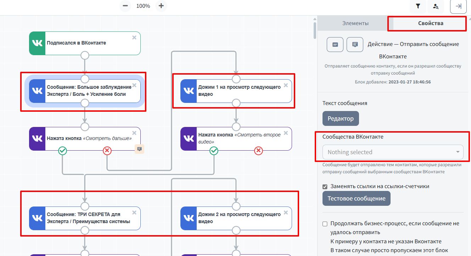Select the 'Подписался в ВКонтакте' block text
The image size is (471, 256).
[x=77, y=43]
